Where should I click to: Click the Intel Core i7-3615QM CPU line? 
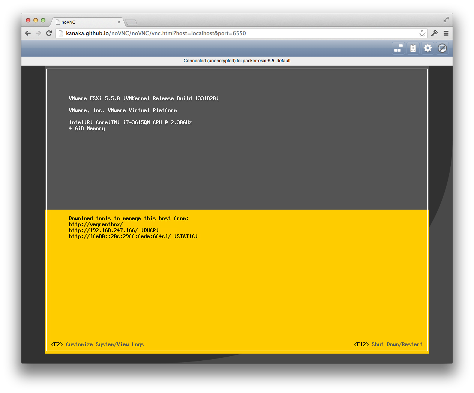(x=130, y=122)
